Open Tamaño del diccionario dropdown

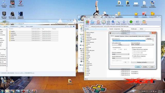121,58
